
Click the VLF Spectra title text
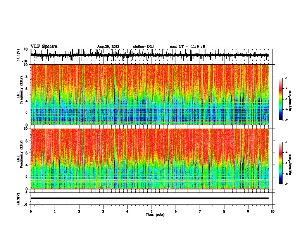(44, 46)
